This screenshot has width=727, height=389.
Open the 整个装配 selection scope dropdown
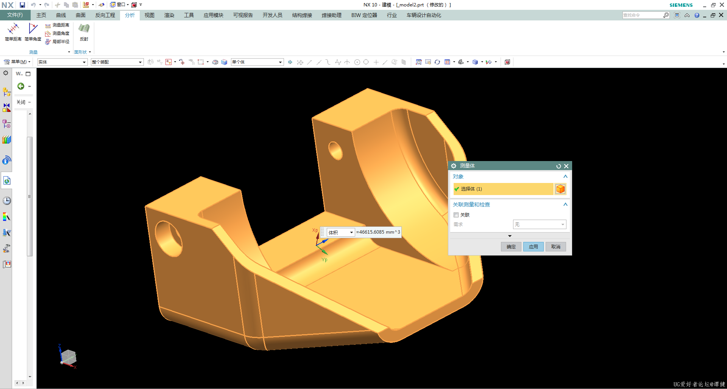(117, 62)
